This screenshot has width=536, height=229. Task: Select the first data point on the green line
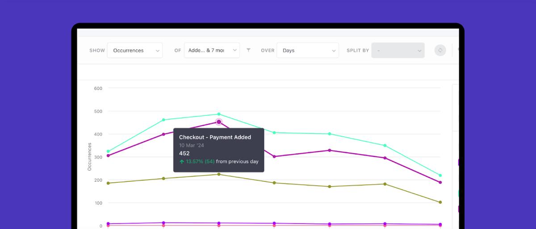pyautogui.click(x=108, y=151)
